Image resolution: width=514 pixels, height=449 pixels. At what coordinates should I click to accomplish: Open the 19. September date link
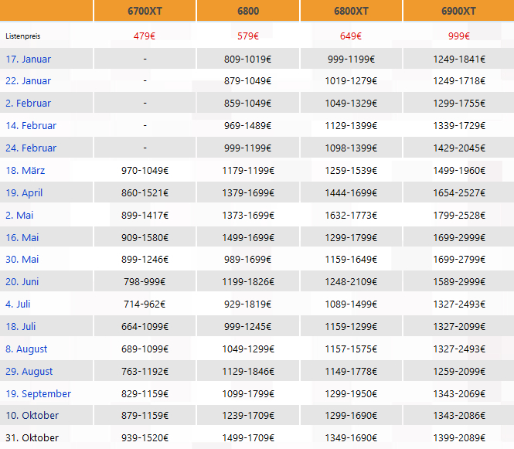coord(38,393)
